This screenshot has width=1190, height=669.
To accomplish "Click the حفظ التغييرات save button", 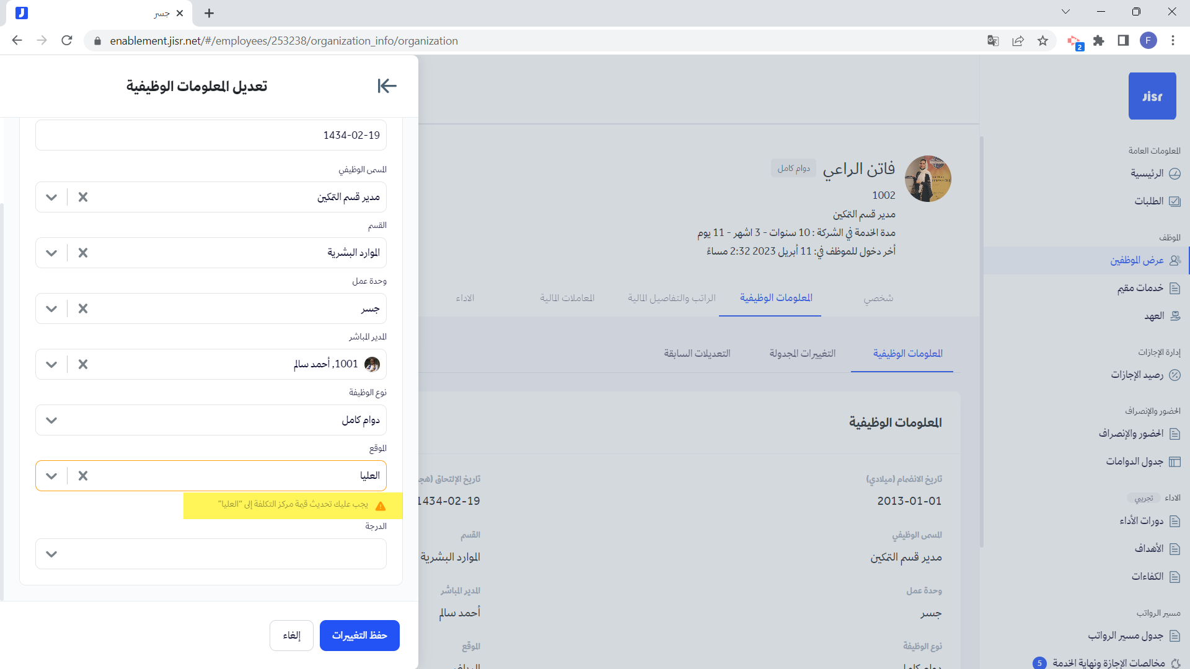I will 359,636.
